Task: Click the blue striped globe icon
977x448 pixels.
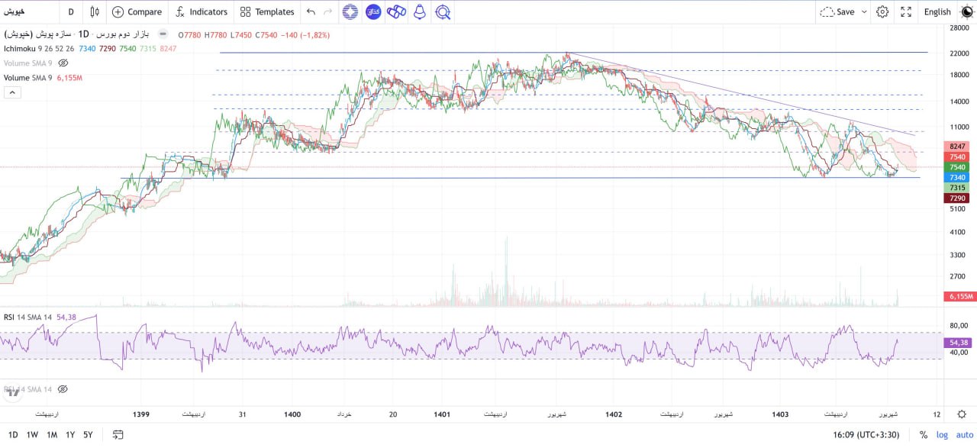Action: [350, 11]
